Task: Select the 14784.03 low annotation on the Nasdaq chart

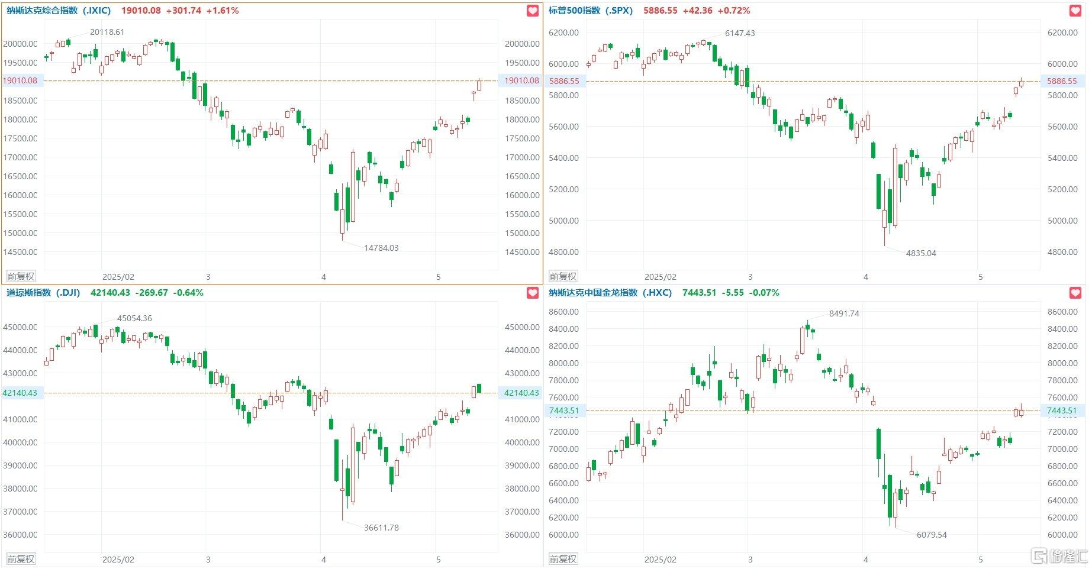Action: pyautogui.click(x=381, y=248)
